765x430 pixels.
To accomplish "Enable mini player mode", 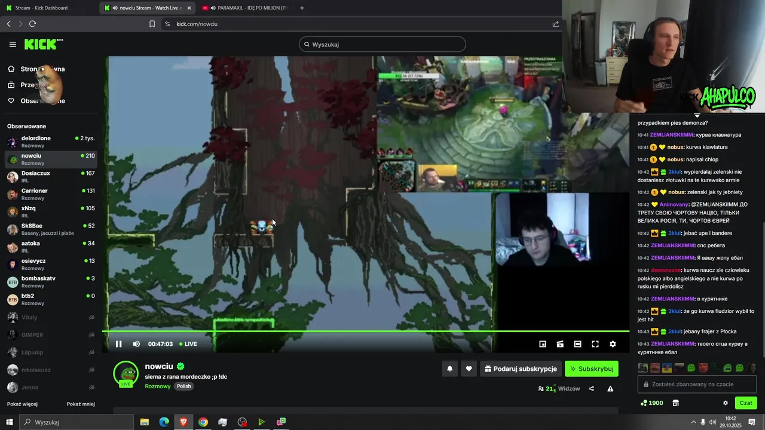I will click(543, 344).
